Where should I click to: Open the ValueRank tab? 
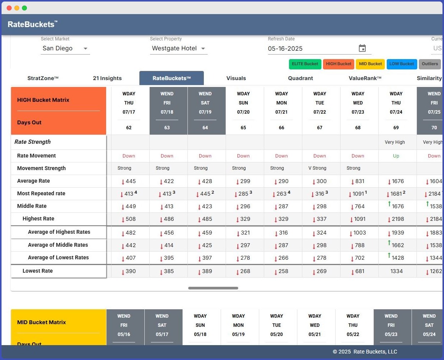[365, 78]
